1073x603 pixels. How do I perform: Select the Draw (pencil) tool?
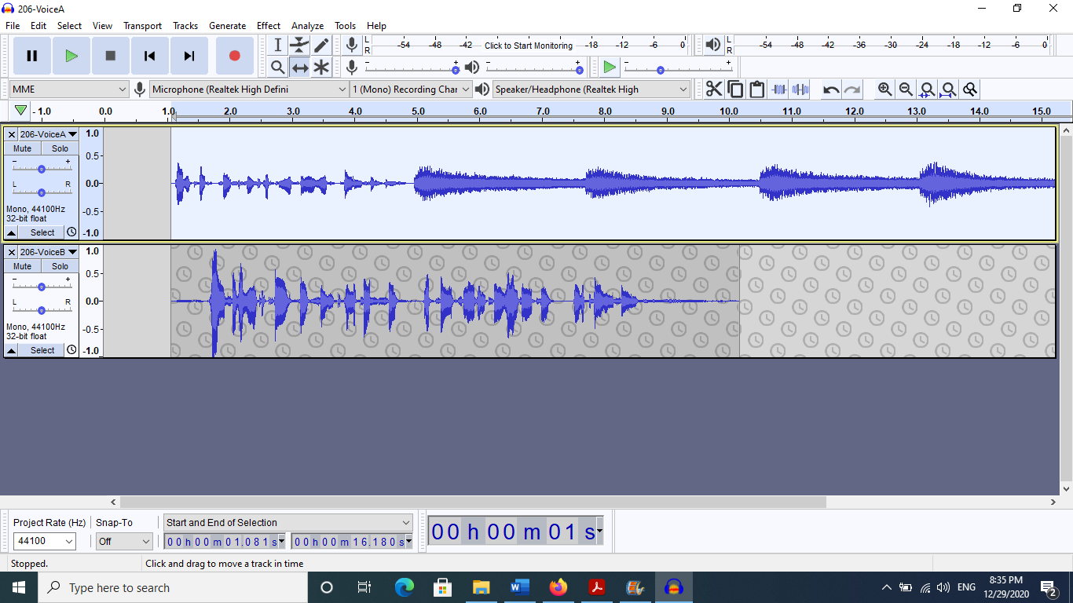321,45
